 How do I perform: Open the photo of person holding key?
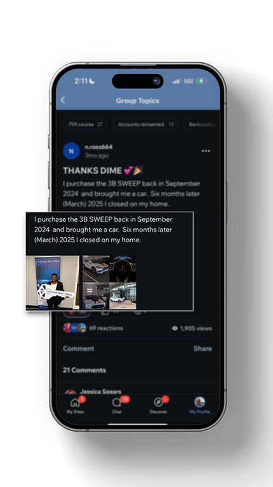[53, 282]
